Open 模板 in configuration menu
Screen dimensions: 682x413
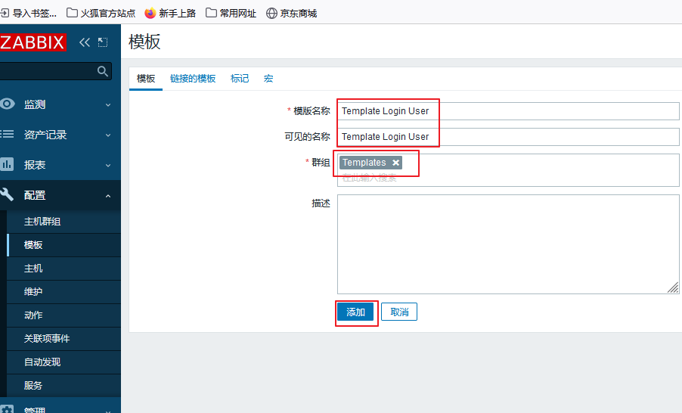coord(64,245)
